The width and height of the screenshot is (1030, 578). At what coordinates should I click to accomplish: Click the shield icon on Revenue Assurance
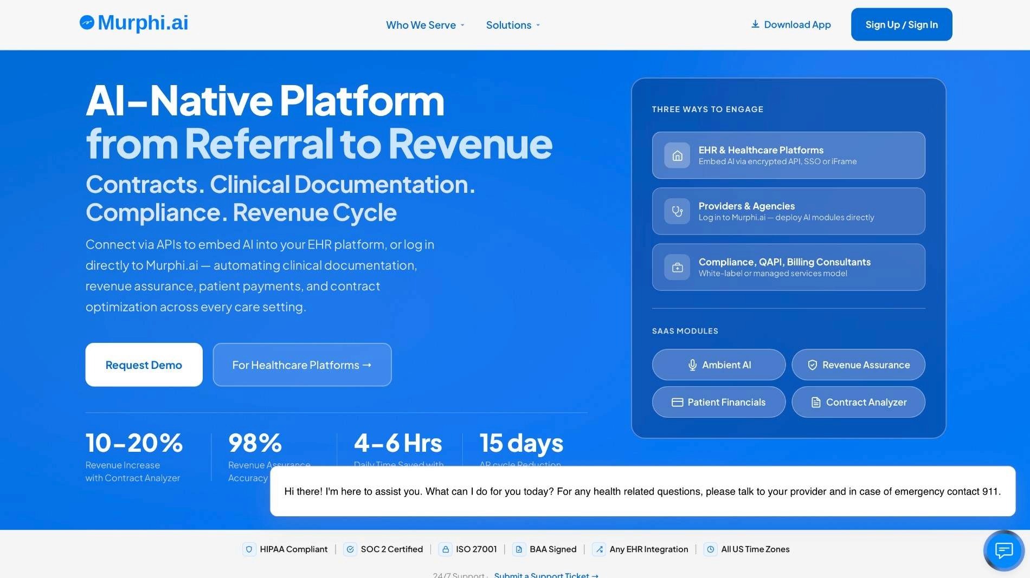(812, 365)
